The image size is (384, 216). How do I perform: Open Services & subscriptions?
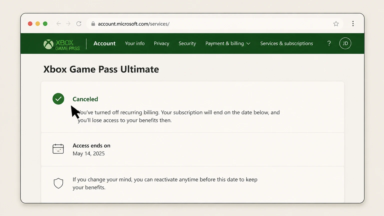[286, 43]
